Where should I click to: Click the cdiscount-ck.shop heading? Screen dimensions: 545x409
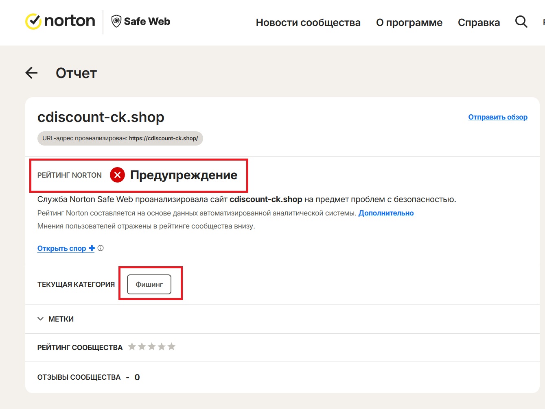(101, 117)
